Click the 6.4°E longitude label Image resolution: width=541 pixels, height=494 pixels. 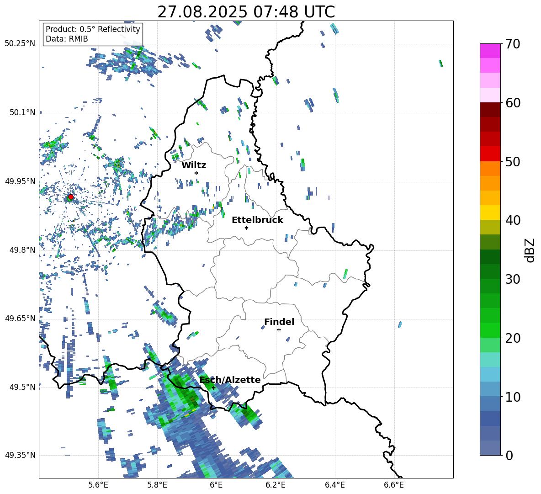[334, 485]
